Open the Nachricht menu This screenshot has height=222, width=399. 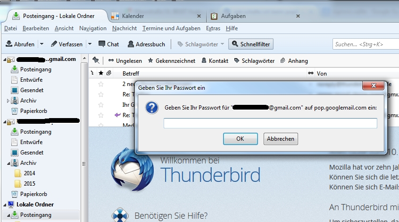pyautogui.click(x=125, y=28)
